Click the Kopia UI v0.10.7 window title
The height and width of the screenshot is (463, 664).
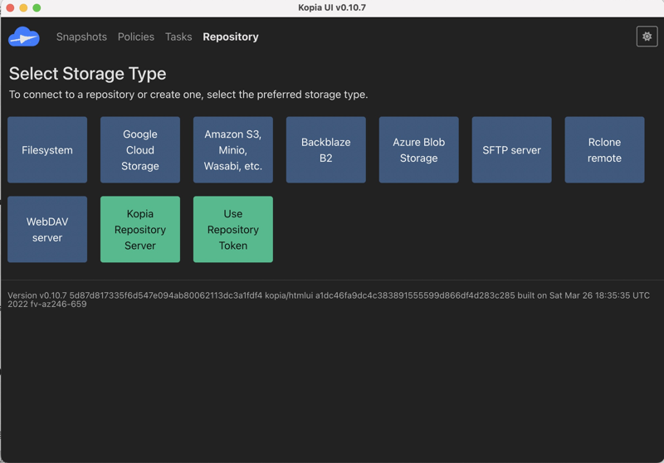click(332, 7)
